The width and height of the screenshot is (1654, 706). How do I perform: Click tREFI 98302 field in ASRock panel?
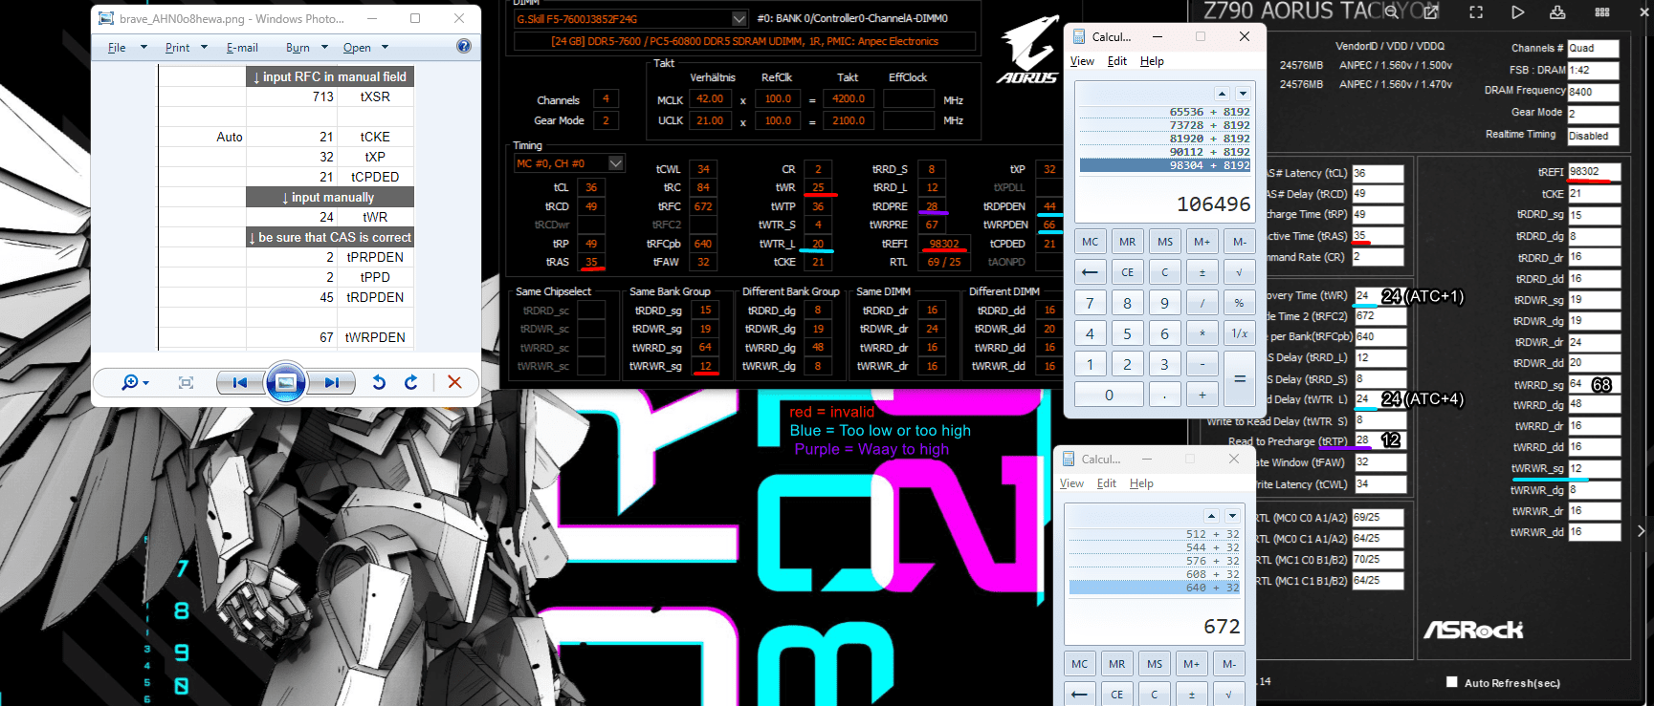coord(1594,172)
